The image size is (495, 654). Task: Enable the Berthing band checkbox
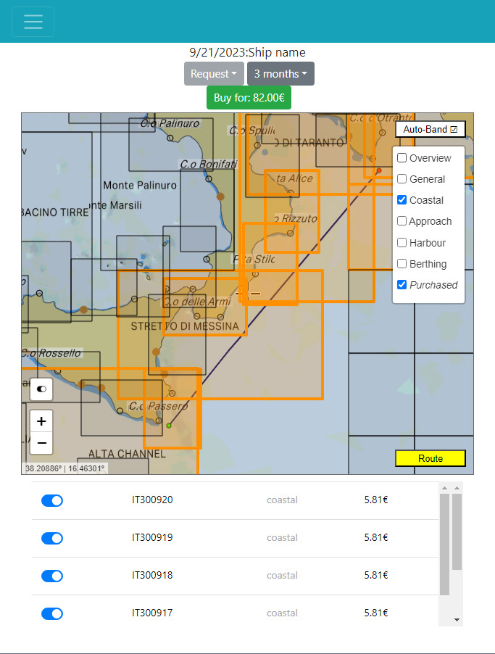tap(402, 264)
